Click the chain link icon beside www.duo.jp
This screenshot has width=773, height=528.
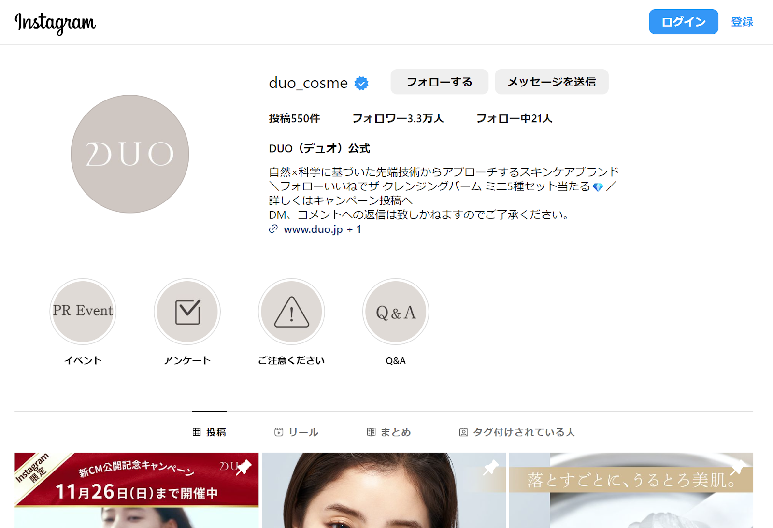click(x=273, y=229)
